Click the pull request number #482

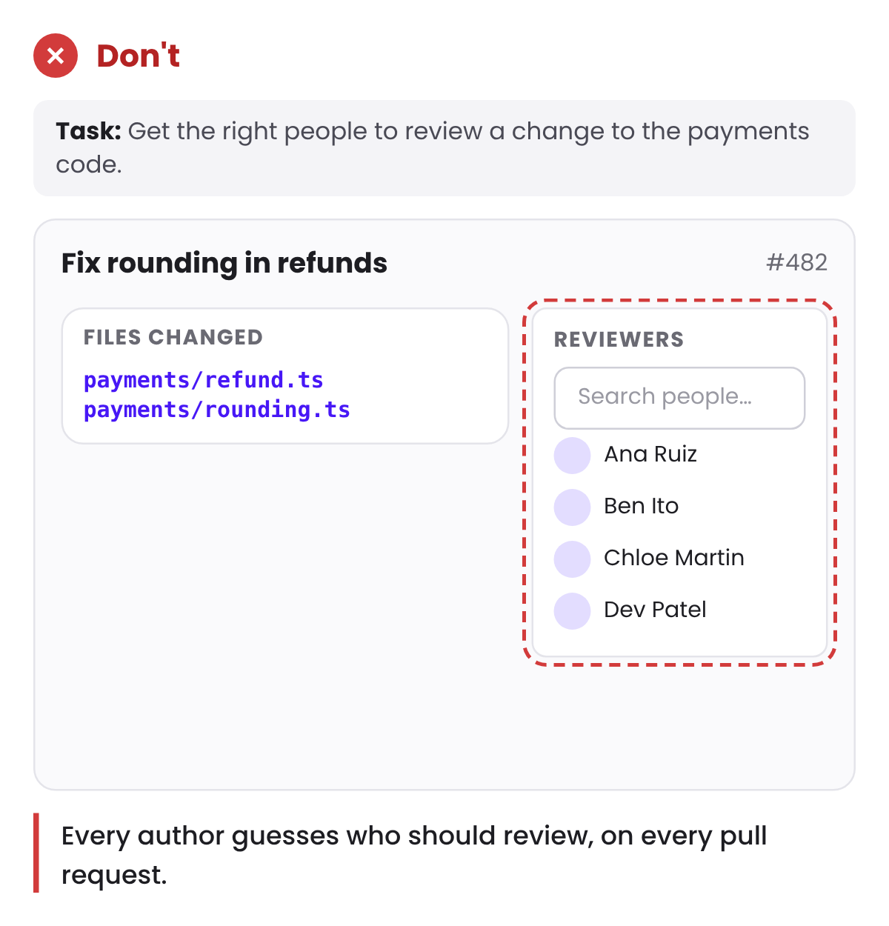pos(796,262)
